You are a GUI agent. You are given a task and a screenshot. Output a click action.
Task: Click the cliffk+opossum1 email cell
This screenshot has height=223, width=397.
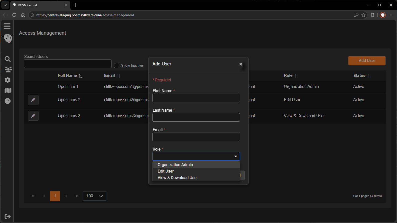coord(126,87)
